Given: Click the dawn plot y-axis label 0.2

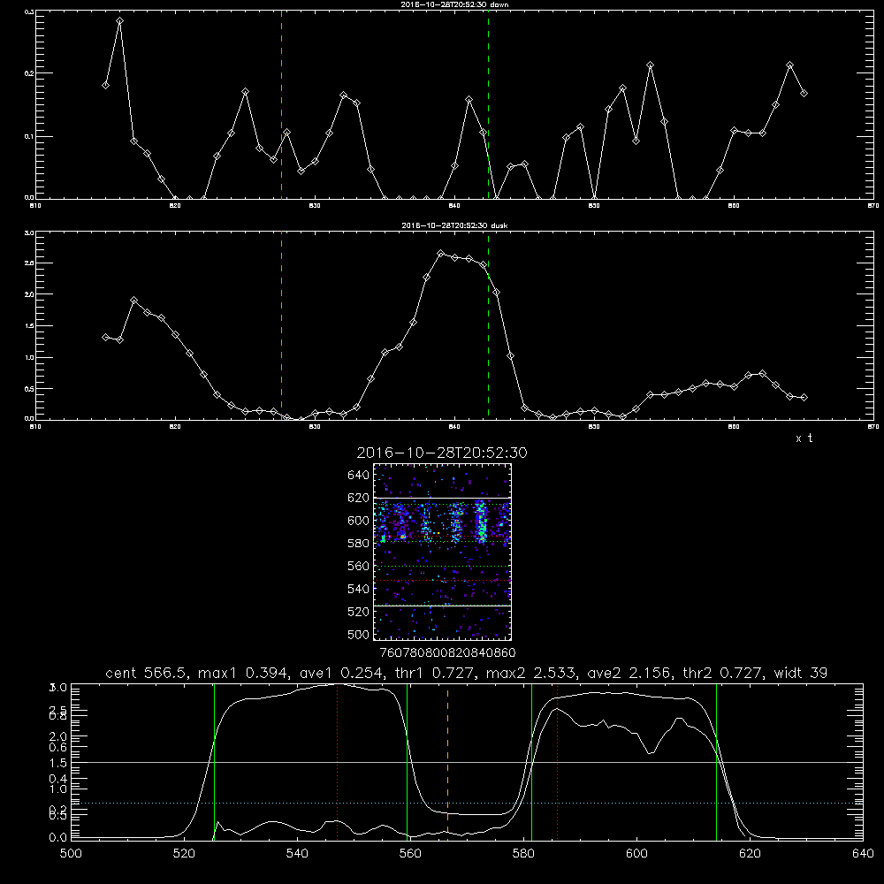Looking at the screenshot, I should click(x=30, y=73).
